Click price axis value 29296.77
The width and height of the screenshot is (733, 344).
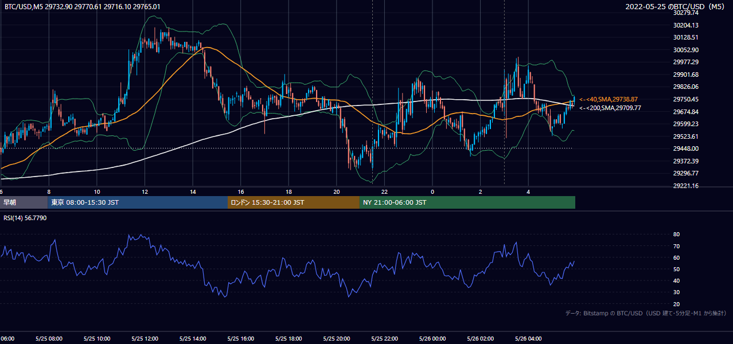point(686,173)
